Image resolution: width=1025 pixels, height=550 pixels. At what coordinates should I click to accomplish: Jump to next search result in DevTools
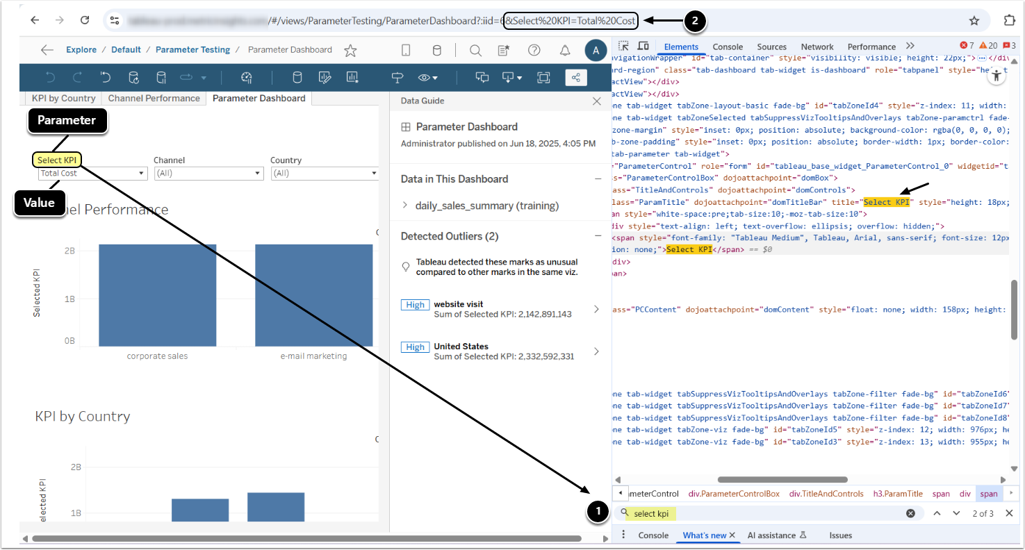pyautogui.click(x=956, y=513)
